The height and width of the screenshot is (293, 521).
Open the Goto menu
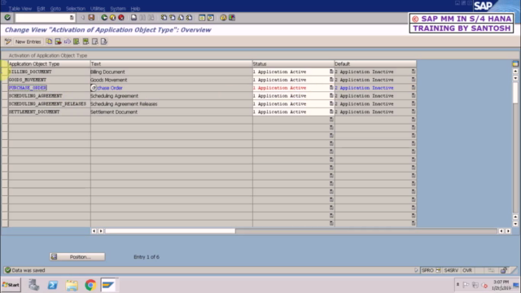point(55,9)
